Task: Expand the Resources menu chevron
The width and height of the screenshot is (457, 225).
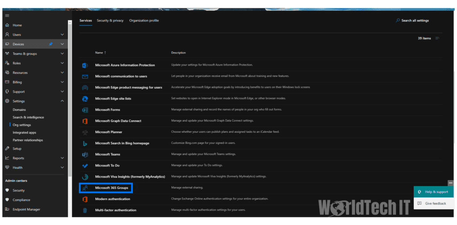Action: tap(62, 73)
